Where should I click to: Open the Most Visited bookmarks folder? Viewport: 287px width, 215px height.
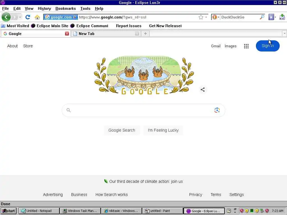[x=15, y=26]
